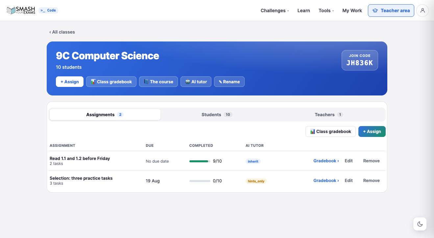Rename the class with the Rename button
This screenshot has width=434, height=238.
coord(229,82)
